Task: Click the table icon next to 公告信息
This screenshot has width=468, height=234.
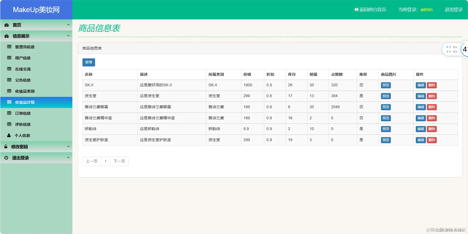Action: [9, 80]
